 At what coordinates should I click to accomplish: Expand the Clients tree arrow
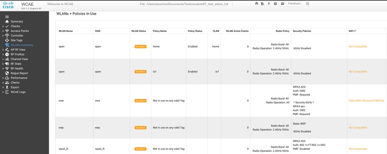click(3, 83)
